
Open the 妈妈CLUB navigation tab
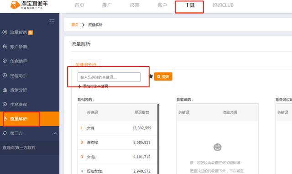click(223, 5)
